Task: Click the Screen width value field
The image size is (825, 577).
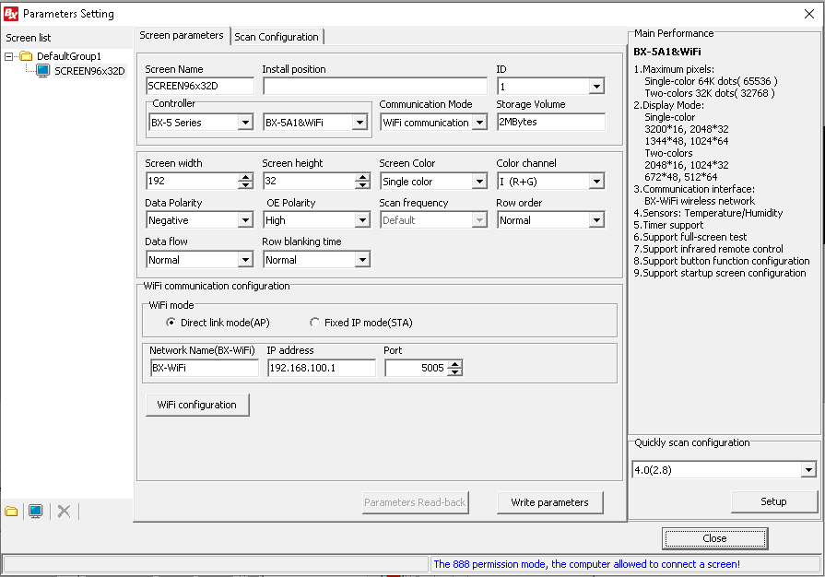Action: click(x=192, y=181)
